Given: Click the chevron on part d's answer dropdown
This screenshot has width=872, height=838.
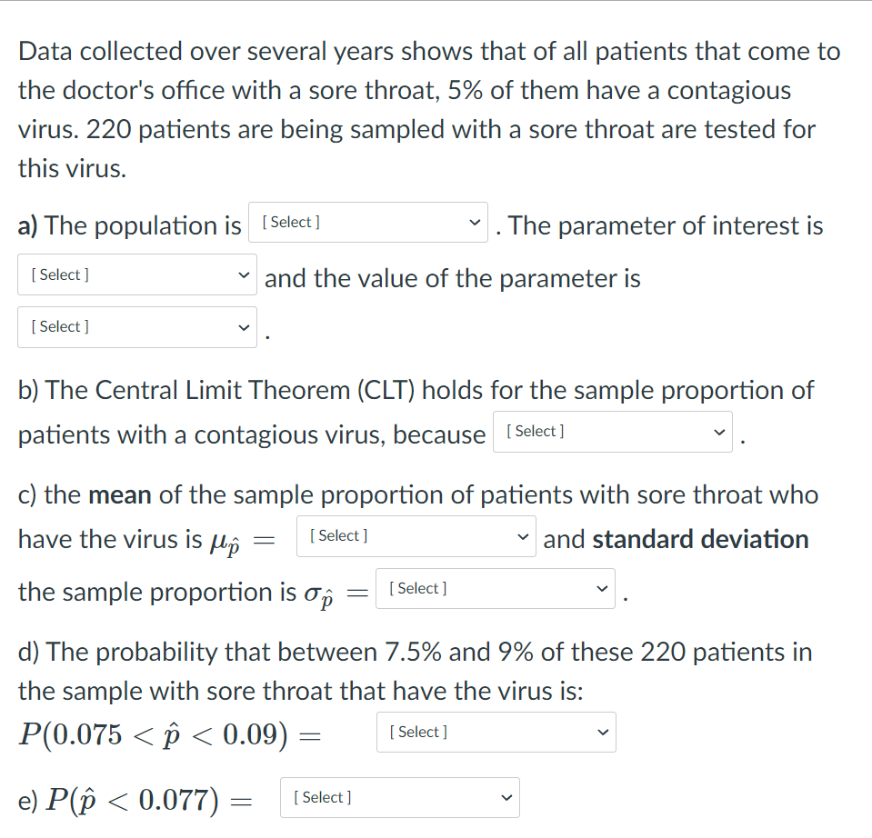Looking at the screenshot, I should [602, 732].
